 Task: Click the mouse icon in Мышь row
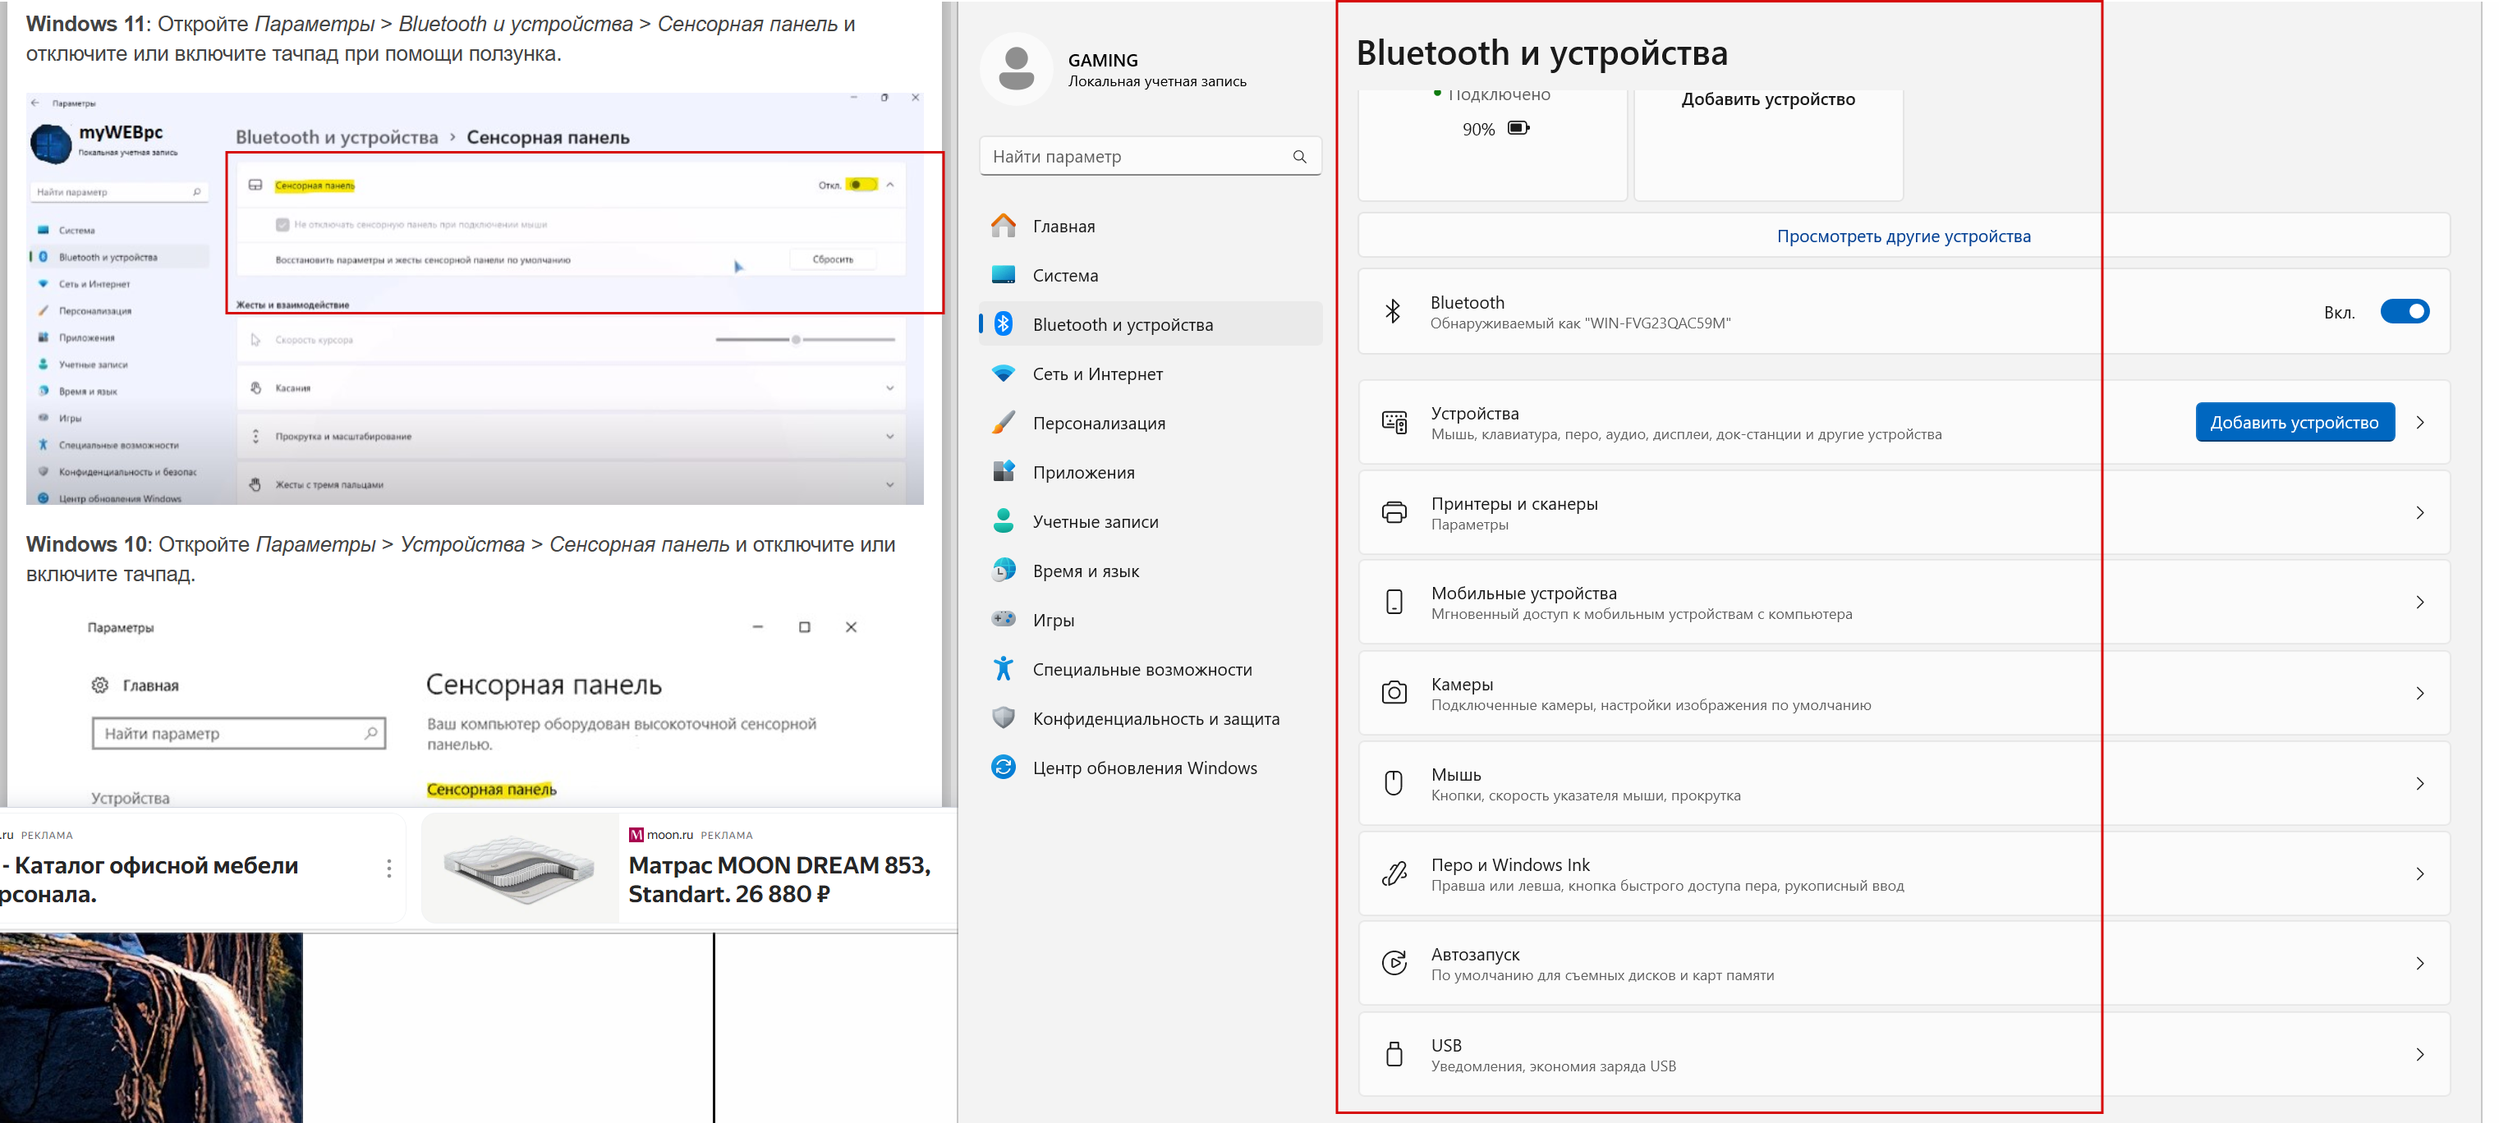pos(1394,782)
